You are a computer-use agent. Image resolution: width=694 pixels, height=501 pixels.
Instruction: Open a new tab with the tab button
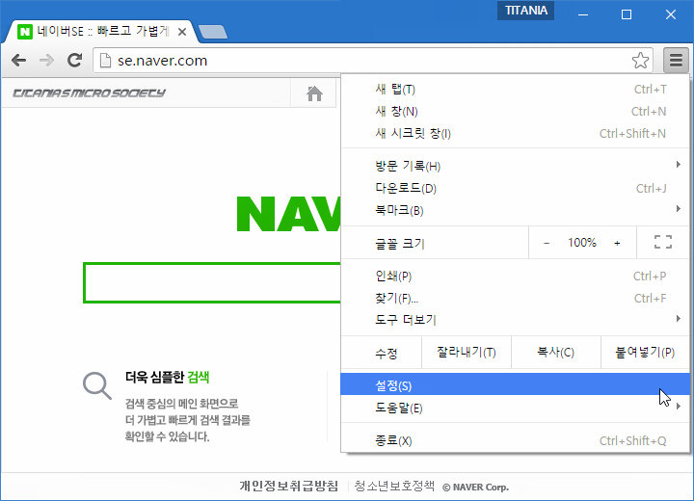pyautogui.click(x=213, y=32)
